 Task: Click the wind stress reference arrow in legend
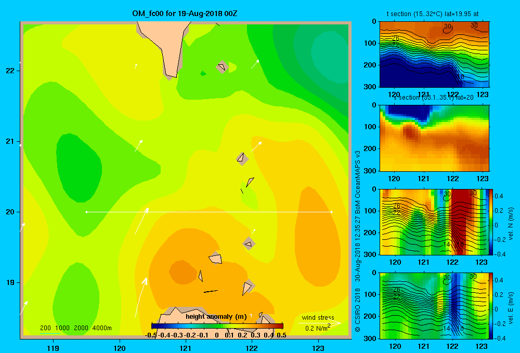[320, 322]
